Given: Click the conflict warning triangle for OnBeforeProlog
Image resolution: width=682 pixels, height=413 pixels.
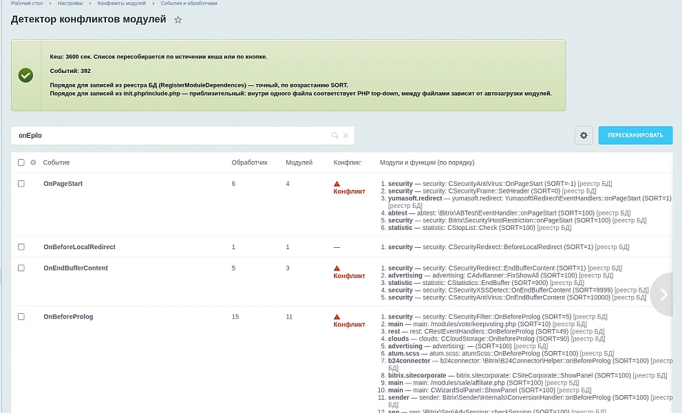Looking at the screenshot, I should tap(337, 317).
